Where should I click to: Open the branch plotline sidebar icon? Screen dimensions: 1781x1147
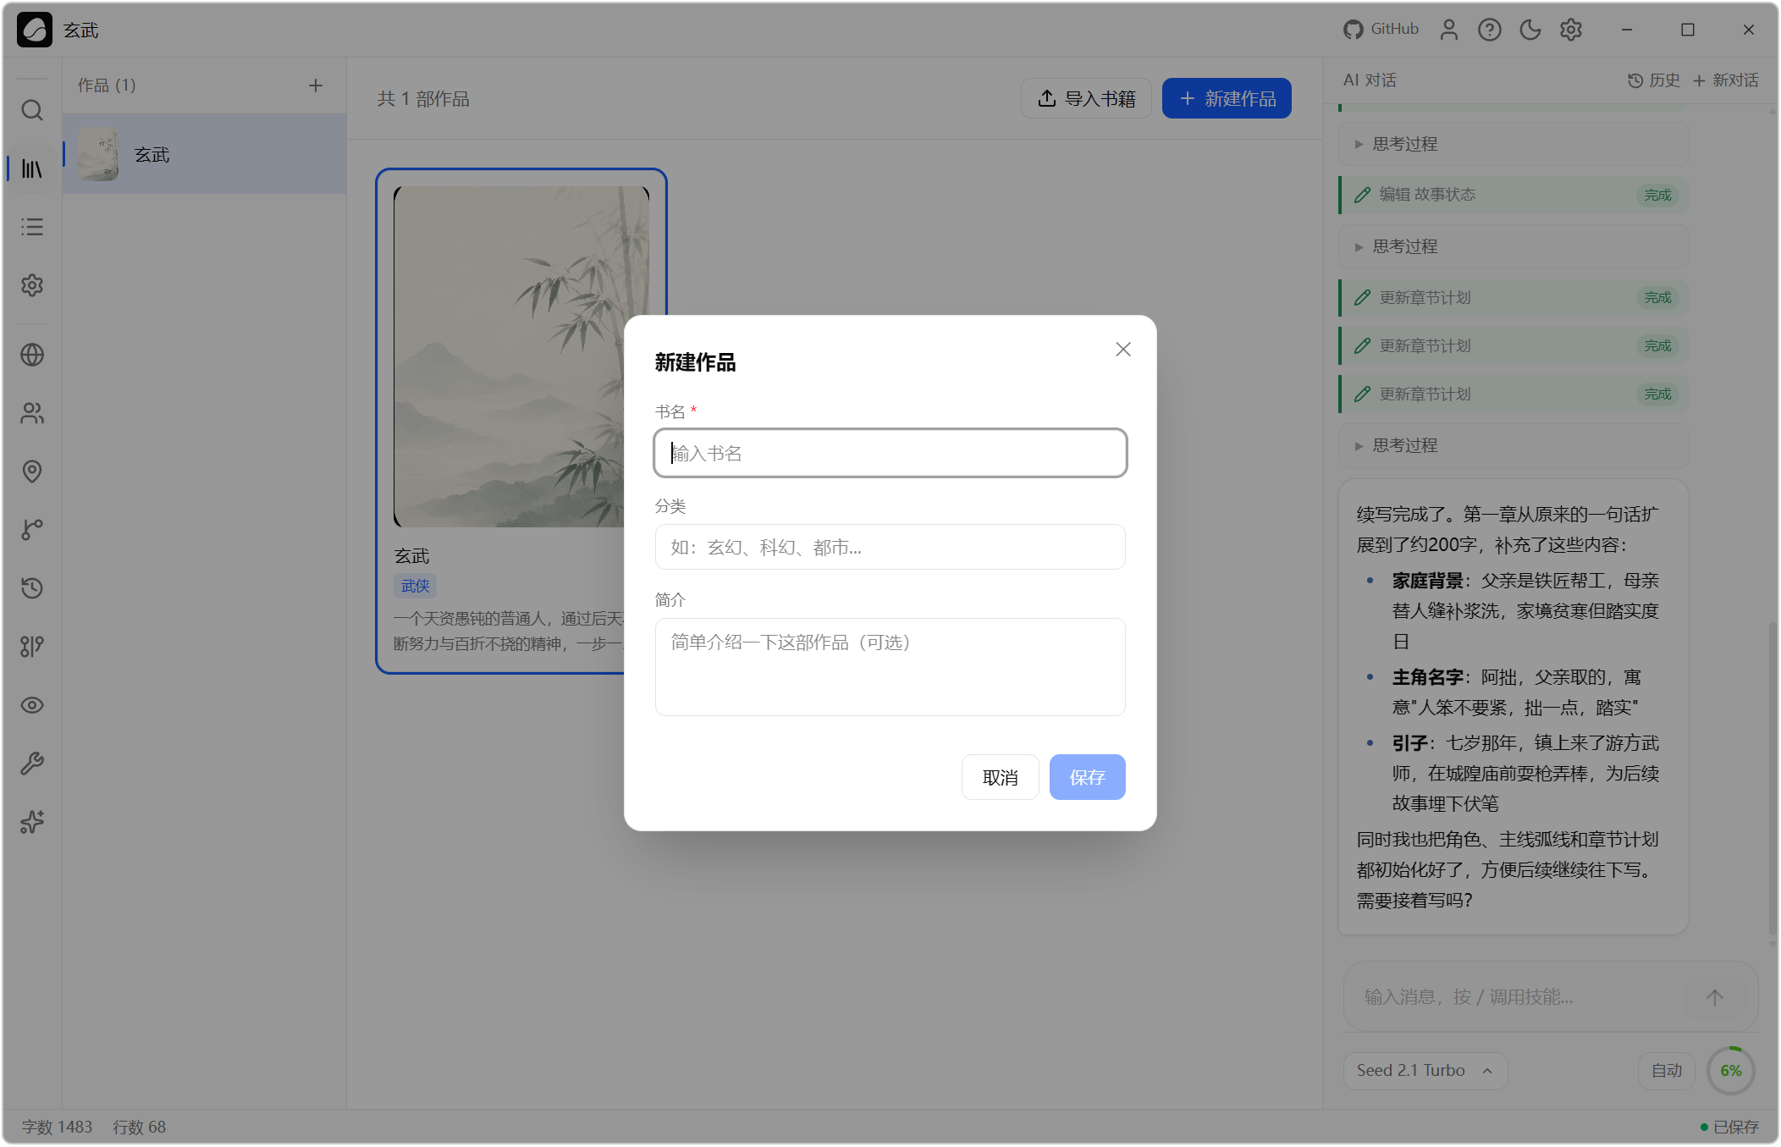click(32, 530)
